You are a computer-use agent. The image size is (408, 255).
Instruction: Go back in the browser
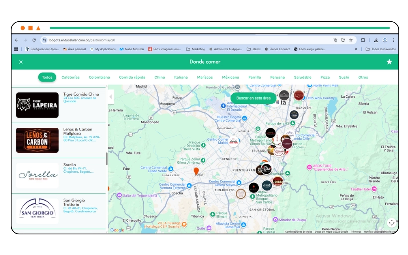pyautogui.click(x=17, y=40)
